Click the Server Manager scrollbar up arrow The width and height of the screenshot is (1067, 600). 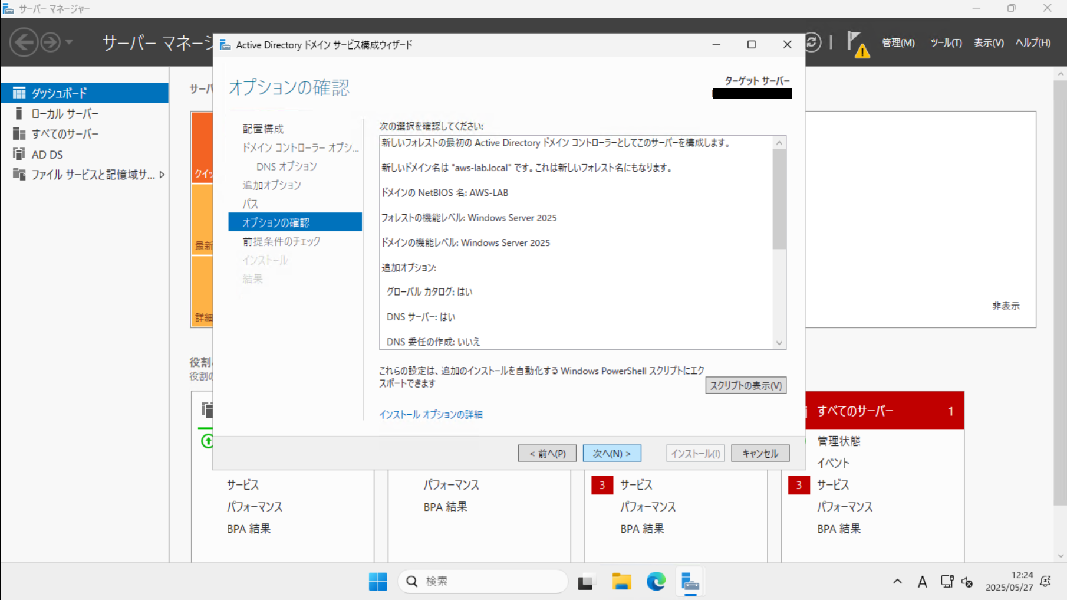point(1061,74)
